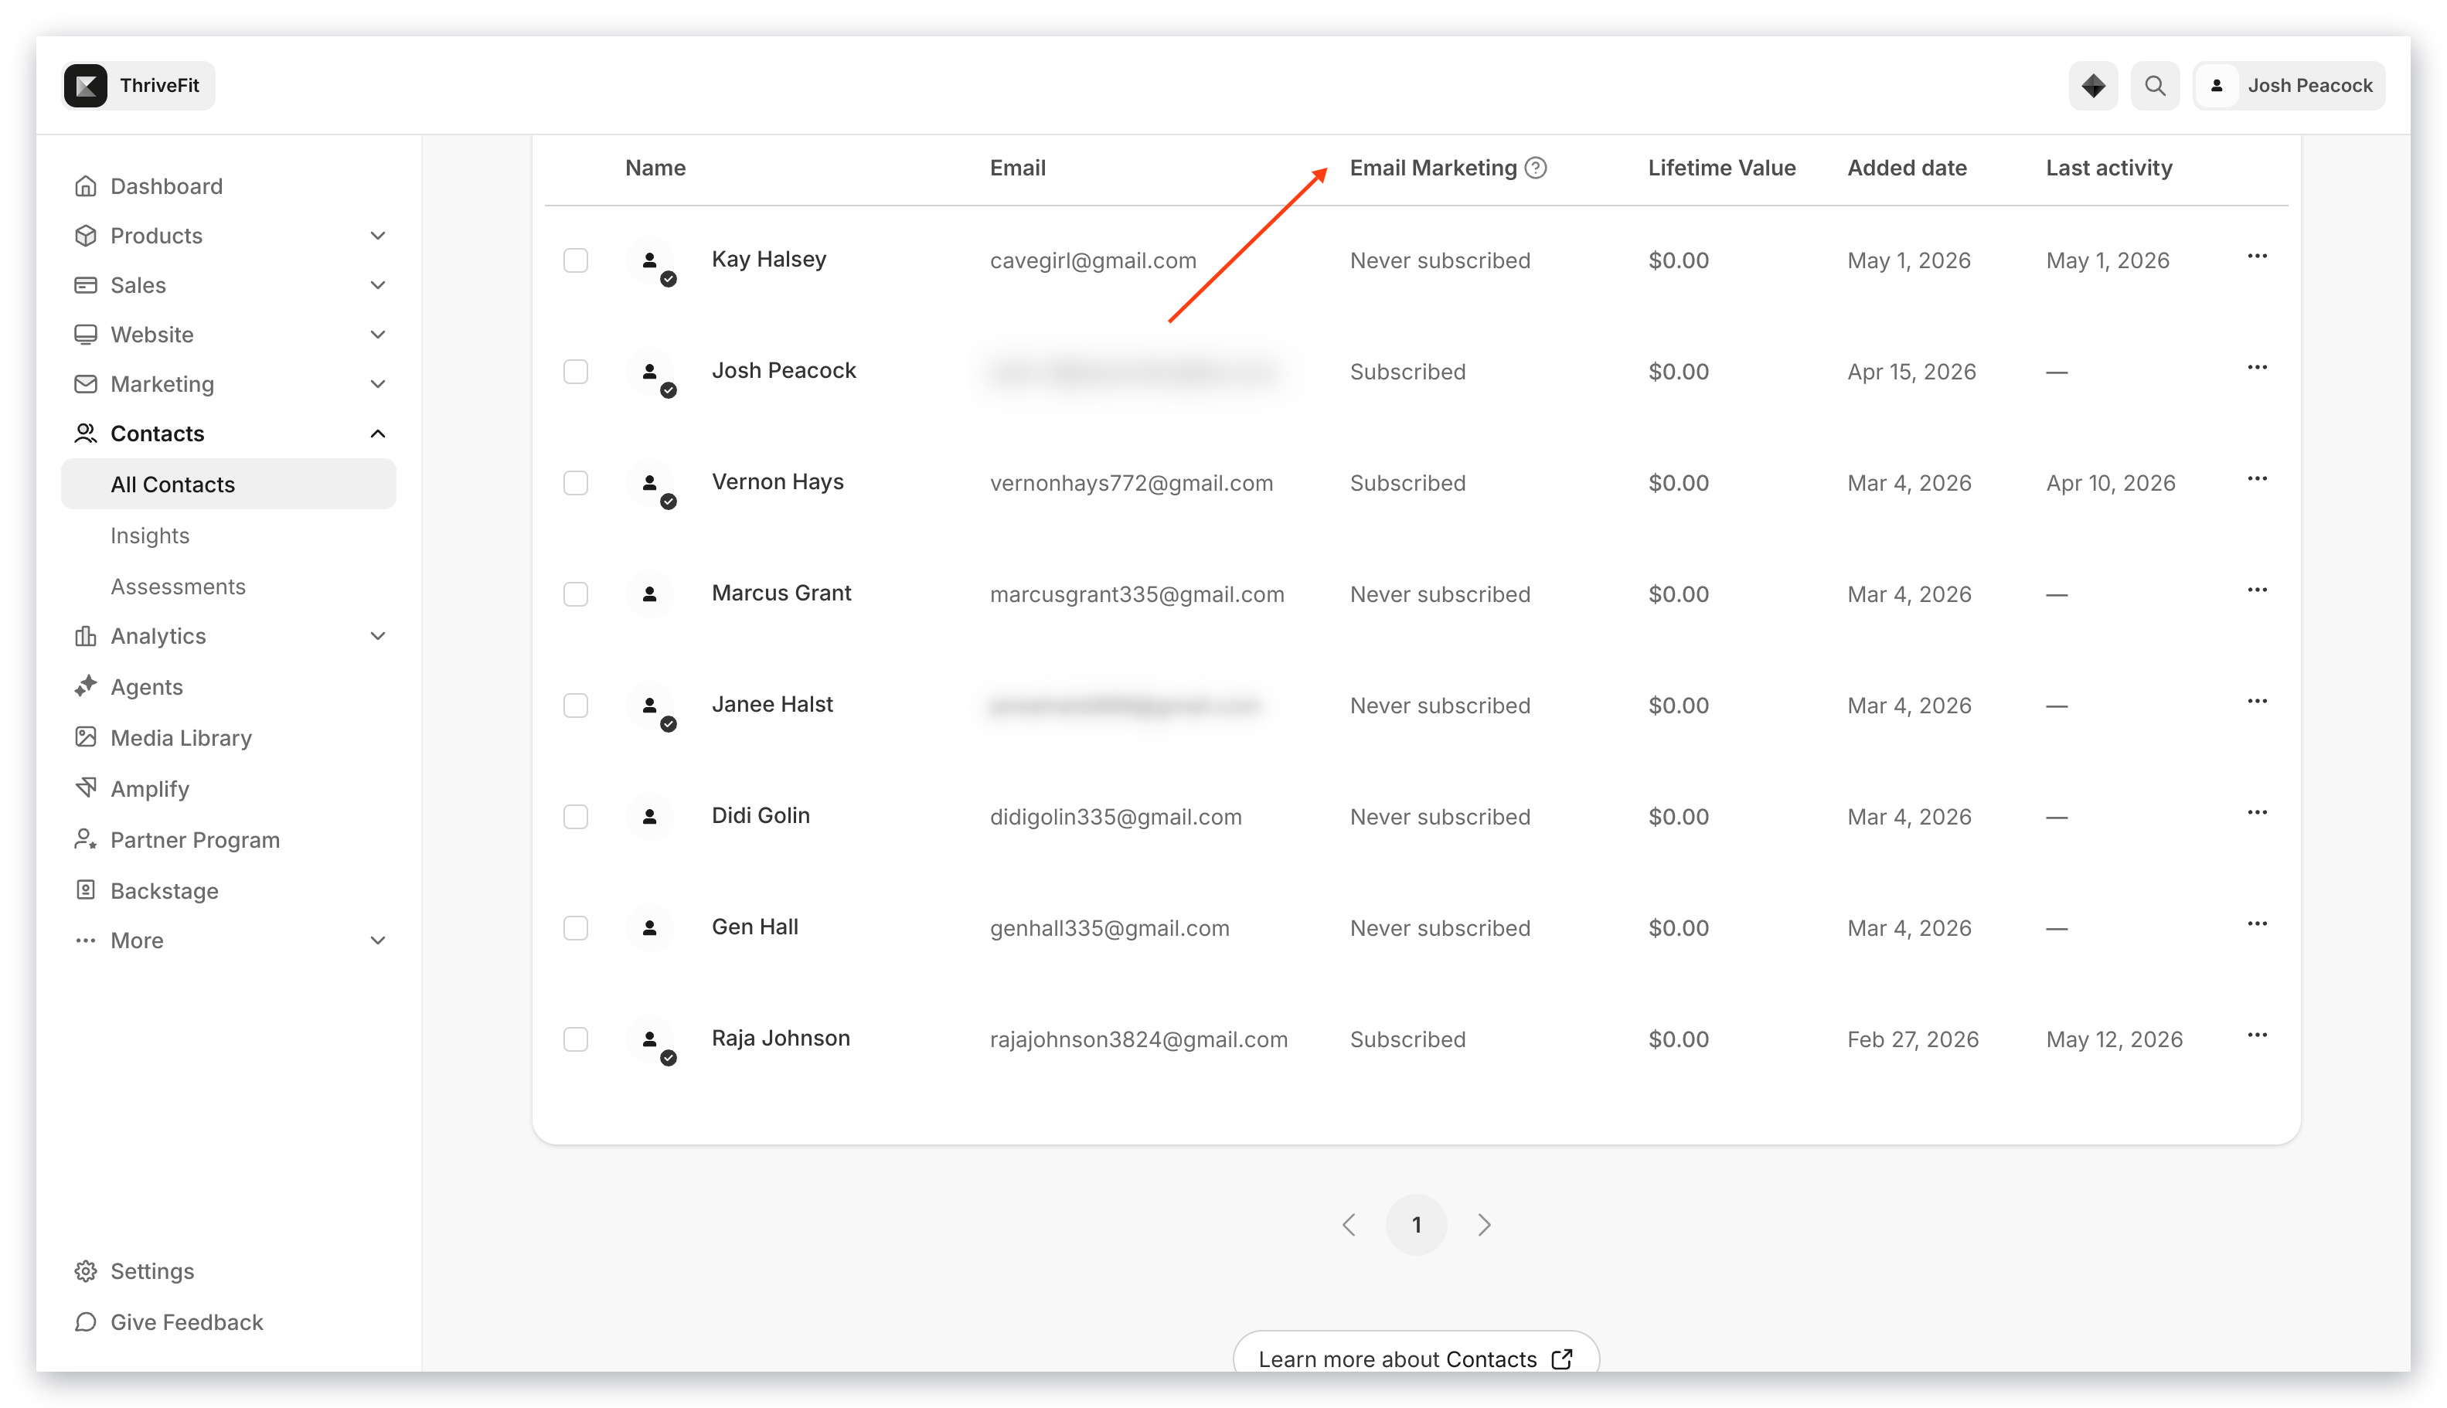
Task: Click email vernonhays772@gmail.com
Action: (x=1131, y=482)
